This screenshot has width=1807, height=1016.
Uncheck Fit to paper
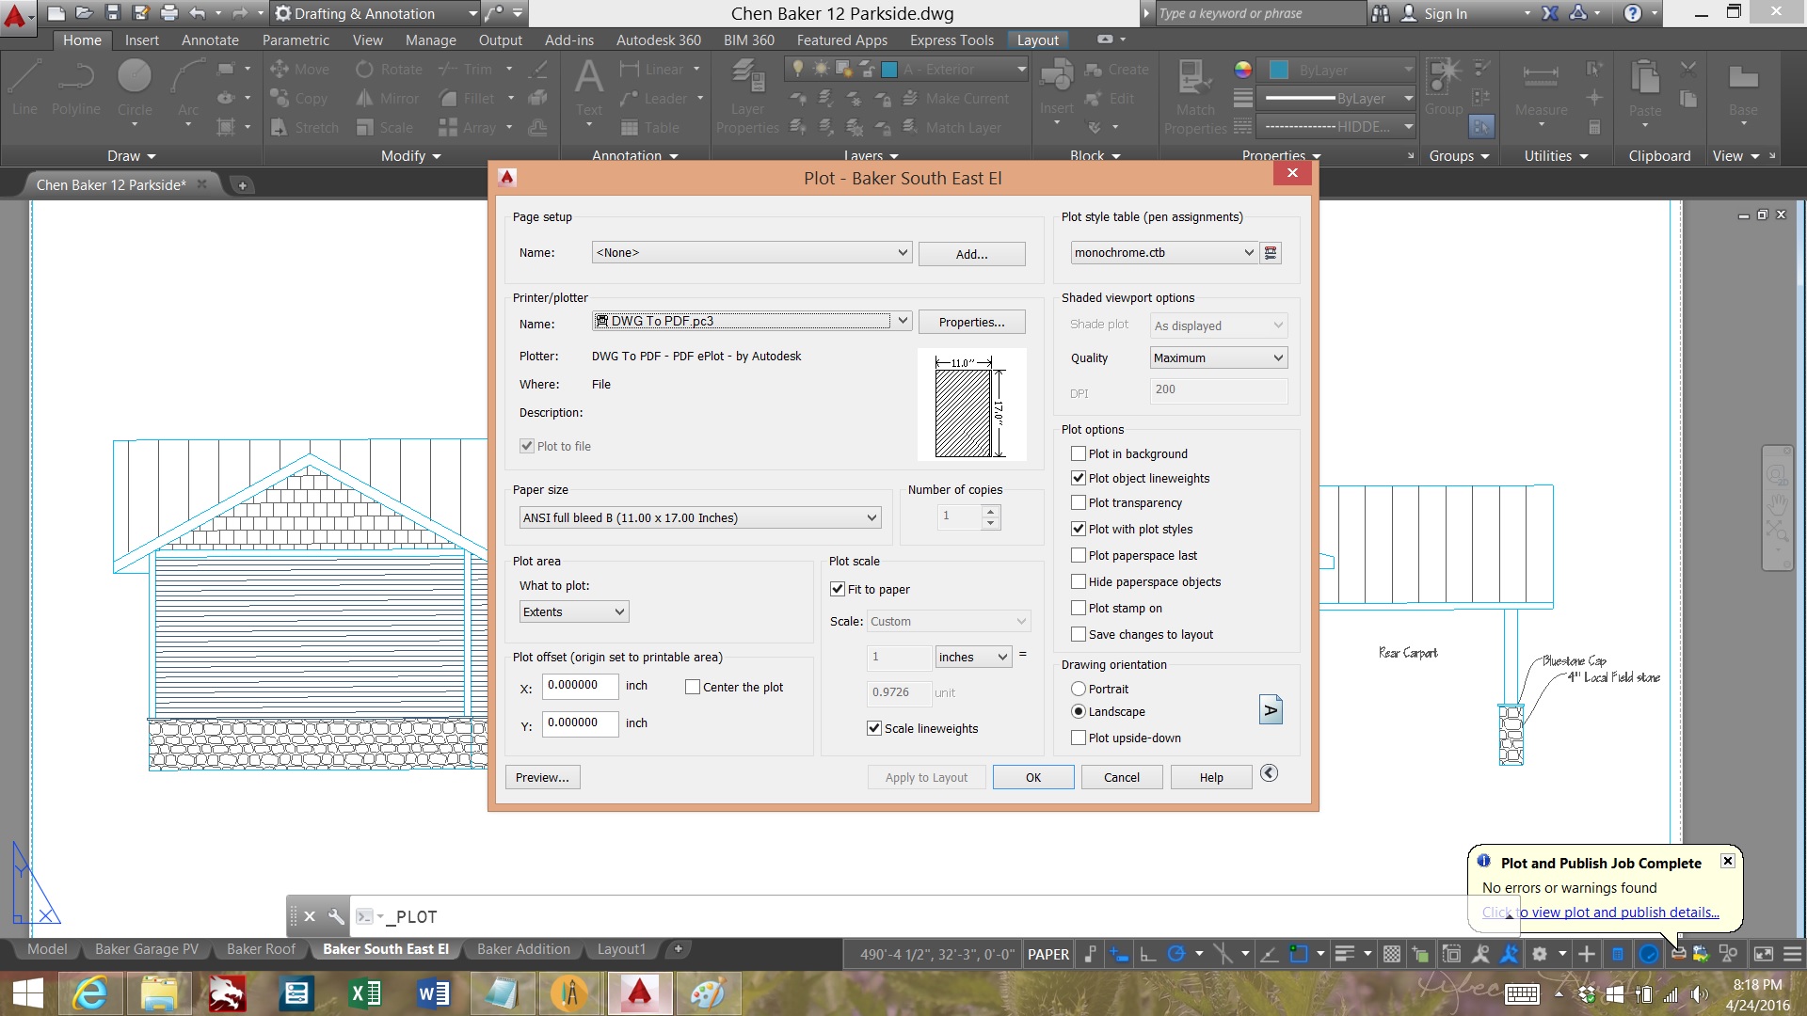coord(838,589)
